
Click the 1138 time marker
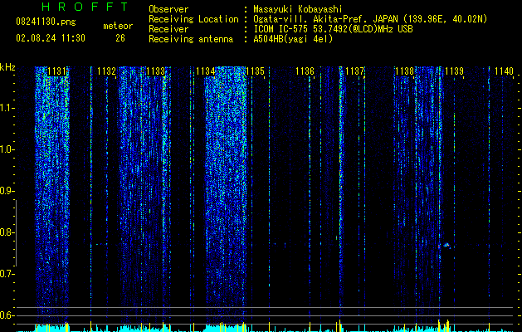click(404, 71)
